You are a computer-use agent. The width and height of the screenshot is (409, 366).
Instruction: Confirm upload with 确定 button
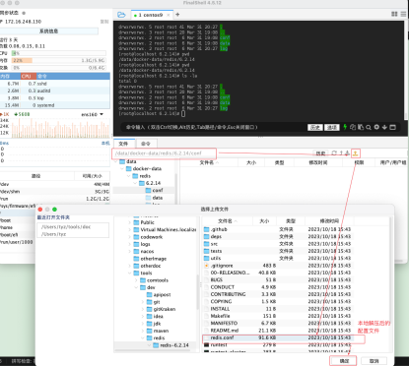click(344, 361)
